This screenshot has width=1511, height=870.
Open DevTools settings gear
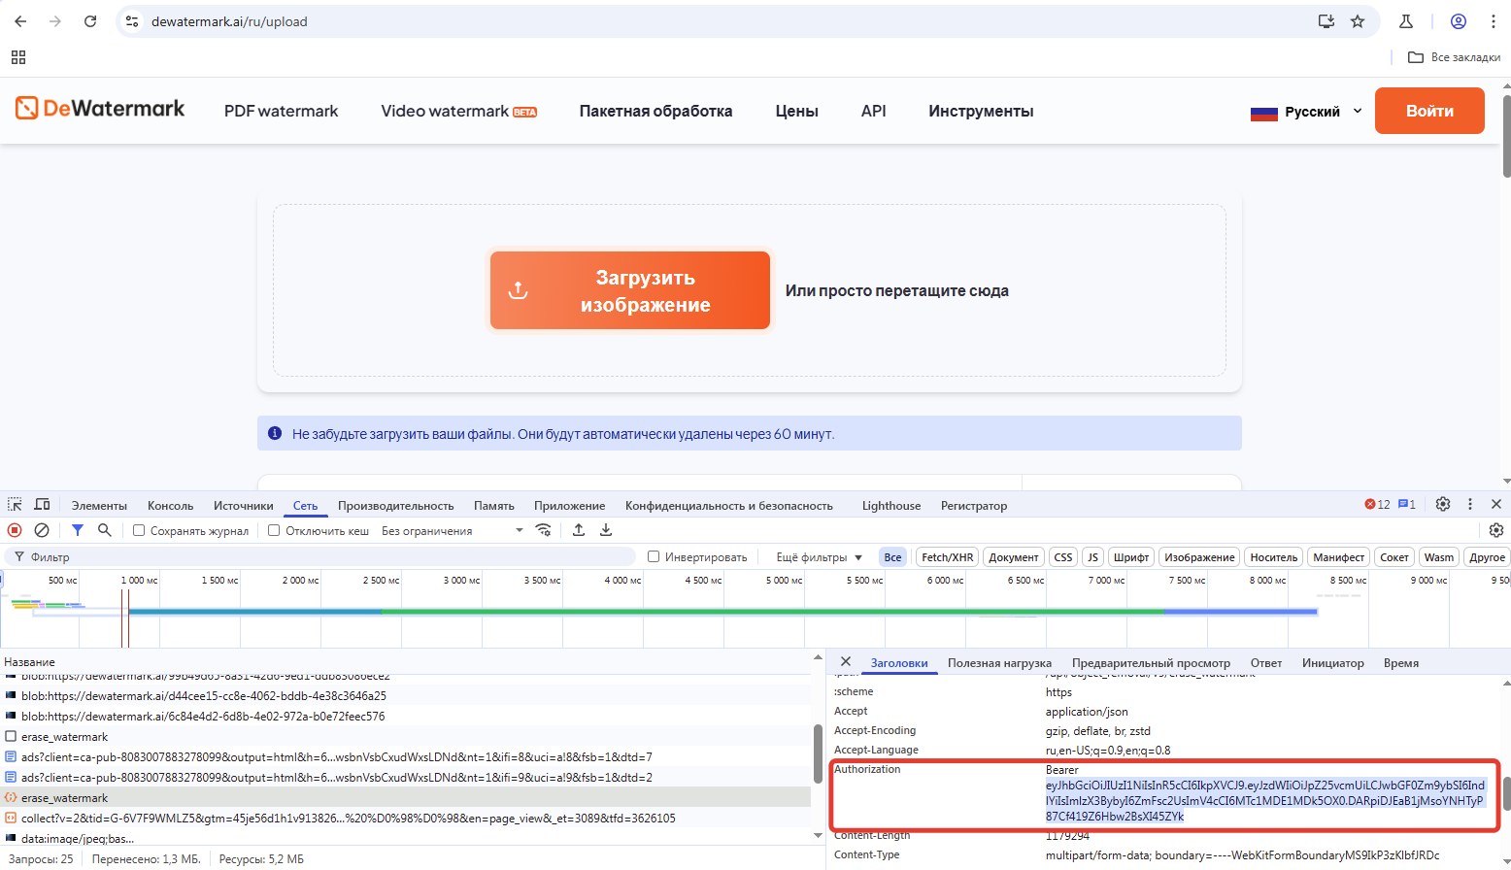pos(1443,505)
